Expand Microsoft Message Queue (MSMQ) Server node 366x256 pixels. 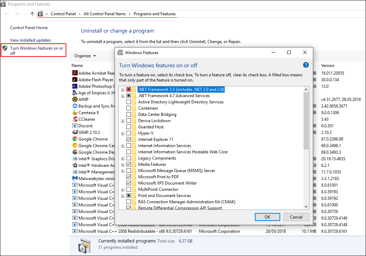[x=123, y=171]
